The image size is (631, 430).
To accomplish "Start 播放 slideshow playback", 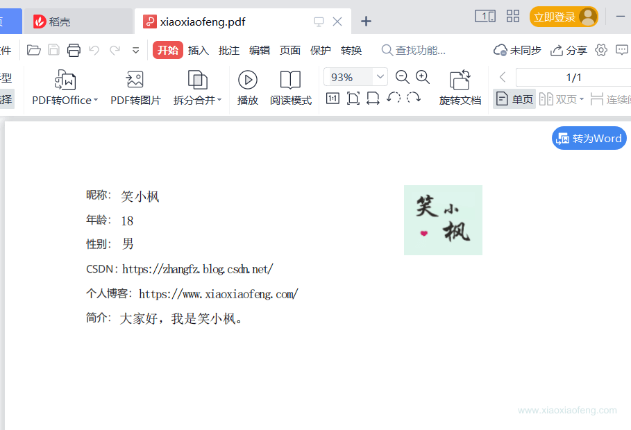I will [x=248, y=87].
